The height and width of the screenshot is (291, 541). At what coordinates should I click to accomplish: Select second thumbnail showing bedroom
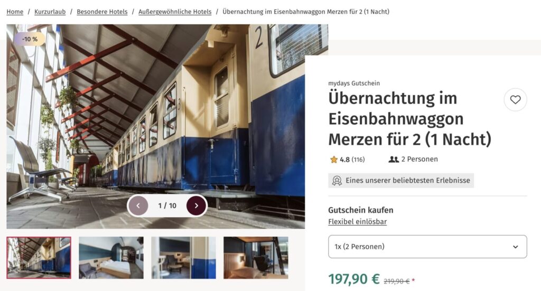point(111,258)
